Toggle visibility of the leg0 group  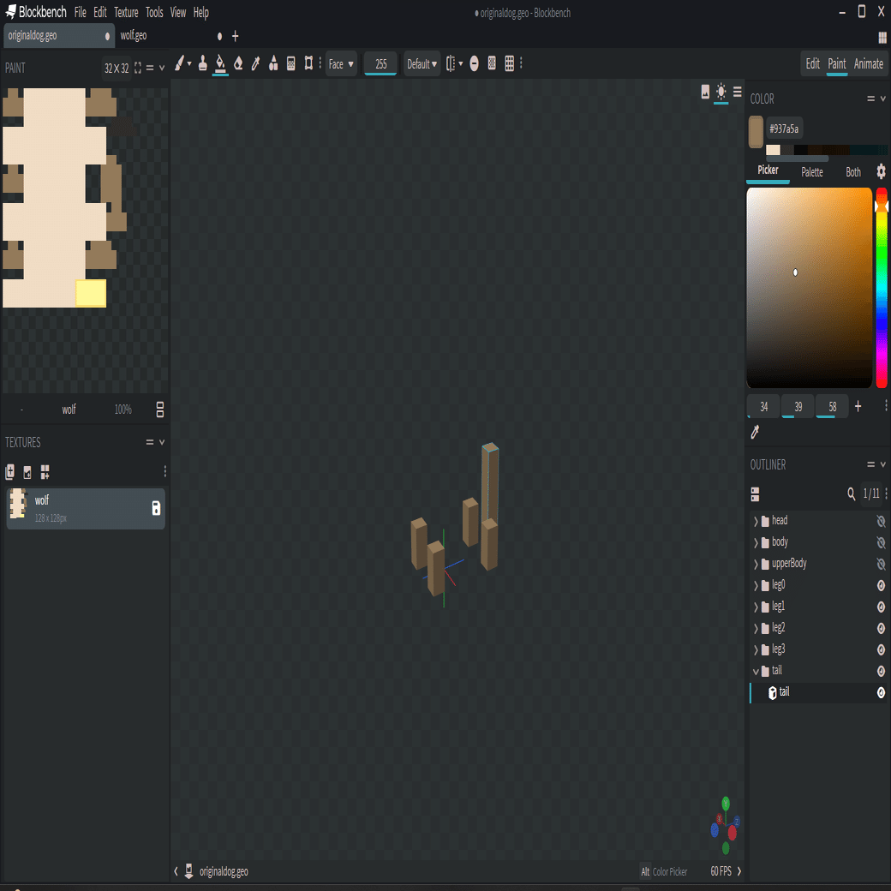pyautogui.click(x=881, y=585)
